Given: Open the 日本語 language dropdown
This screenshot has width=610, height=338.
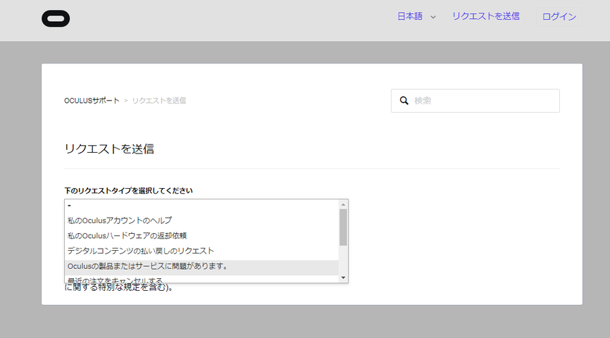Looking at the screenshot, I should coord(416,16).
